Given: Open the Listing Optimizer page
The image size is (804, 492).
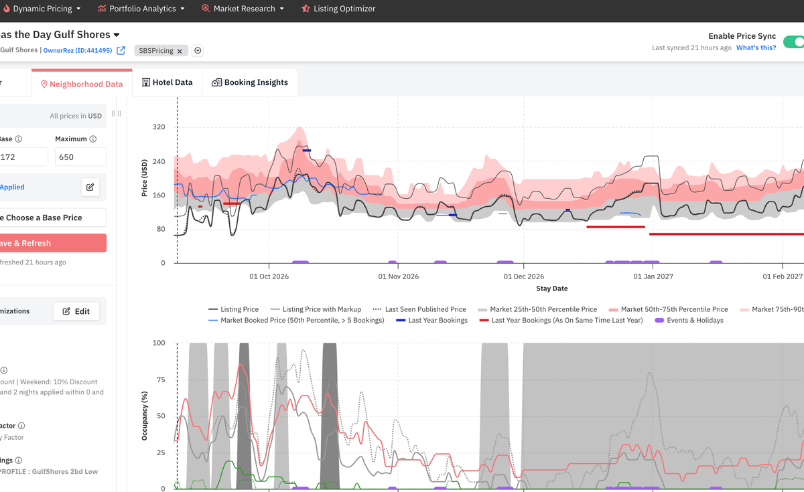Looking at the screenshot, I should click(338, 9).
